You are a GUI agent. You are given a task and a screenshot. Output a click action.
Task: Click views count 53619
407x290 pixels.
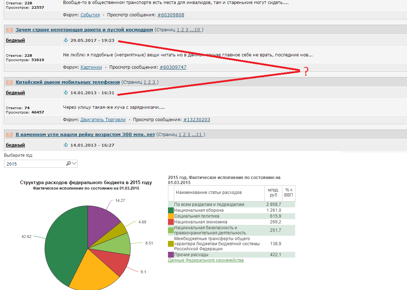pos(38,60)
